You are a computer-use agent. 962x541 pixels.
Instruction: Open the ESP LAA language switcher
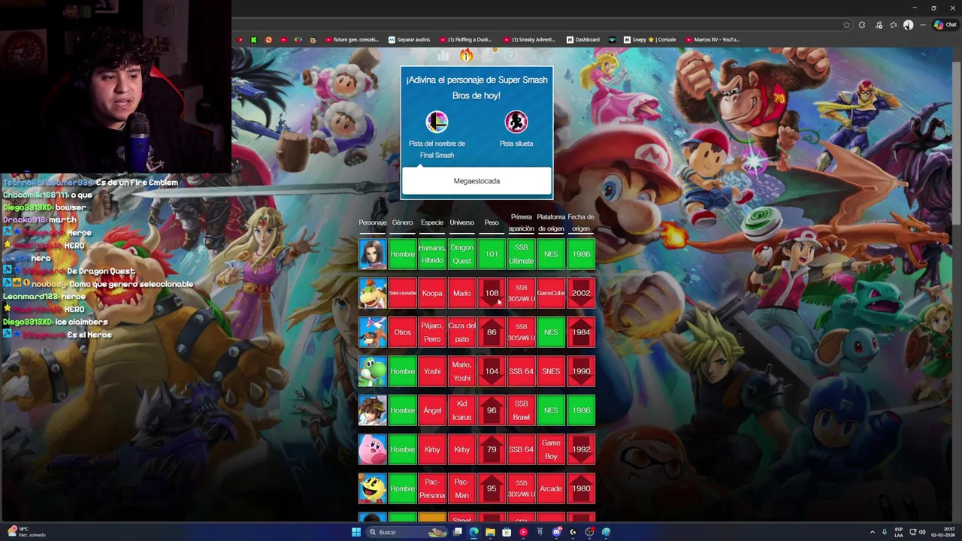point(900,532)
